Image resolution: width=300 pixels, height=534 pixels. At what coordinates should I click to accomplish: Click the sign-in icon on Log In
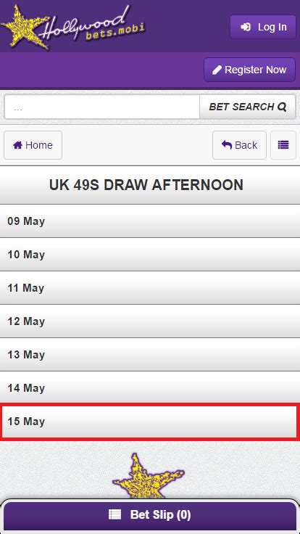click(246, 28)
